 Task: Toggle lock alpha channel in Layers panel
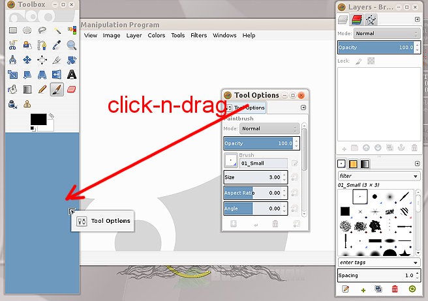(371, 61)
